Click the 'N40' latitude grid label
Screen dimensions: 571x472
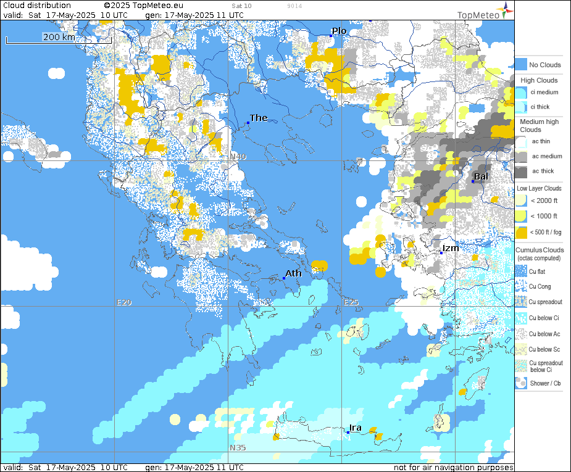click(x=238, y=157)
